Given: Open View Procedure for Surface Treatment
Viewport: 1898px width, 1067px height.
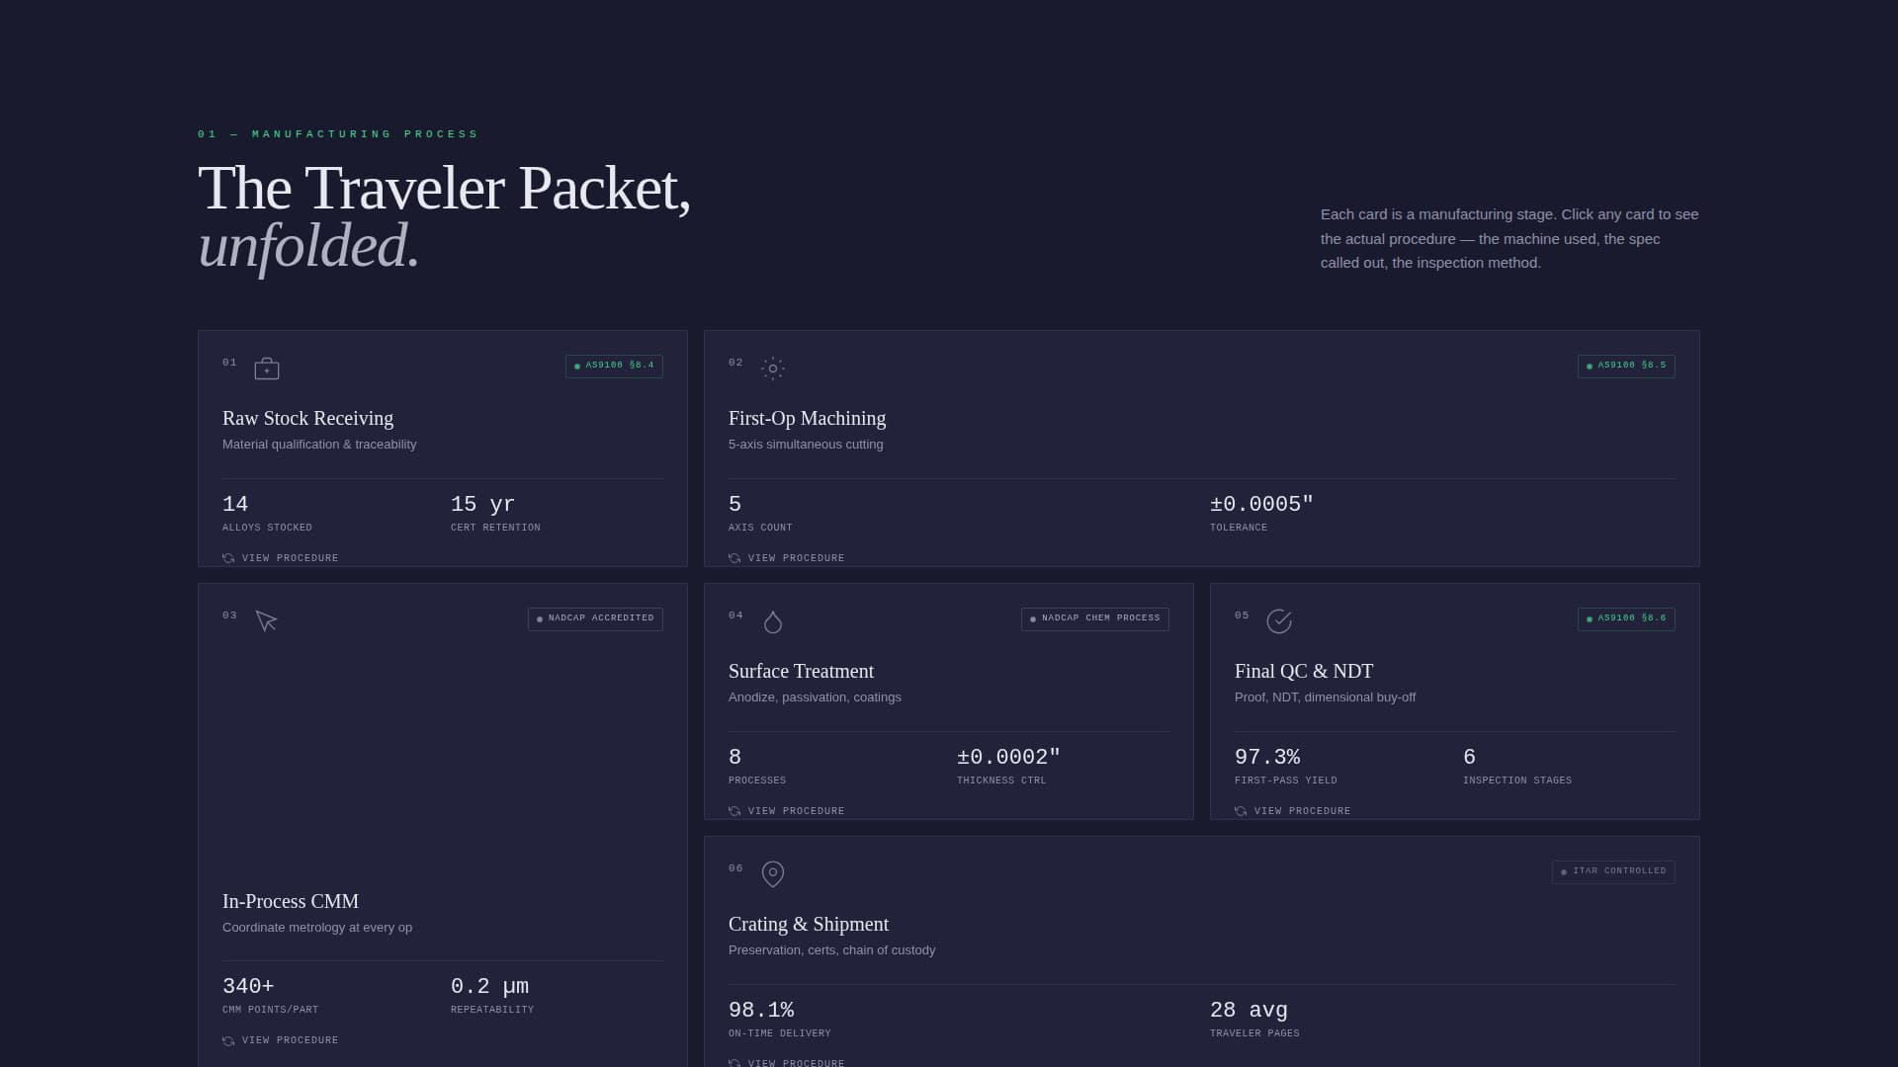Looking at the screenshot, I should click(796, 811).
